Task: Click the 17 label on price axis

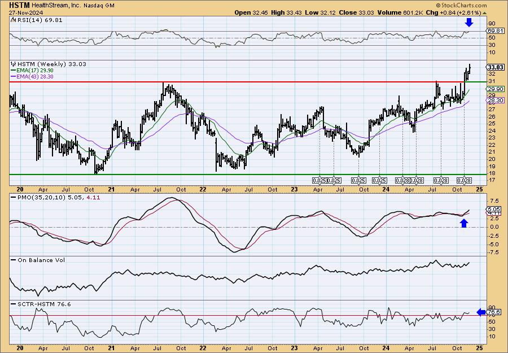Action: (x=491, y=180)
